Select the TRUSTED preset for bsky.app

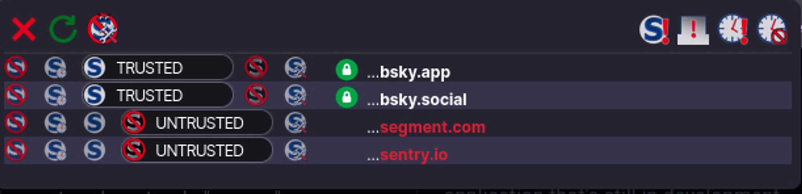(x=157, y=67)
